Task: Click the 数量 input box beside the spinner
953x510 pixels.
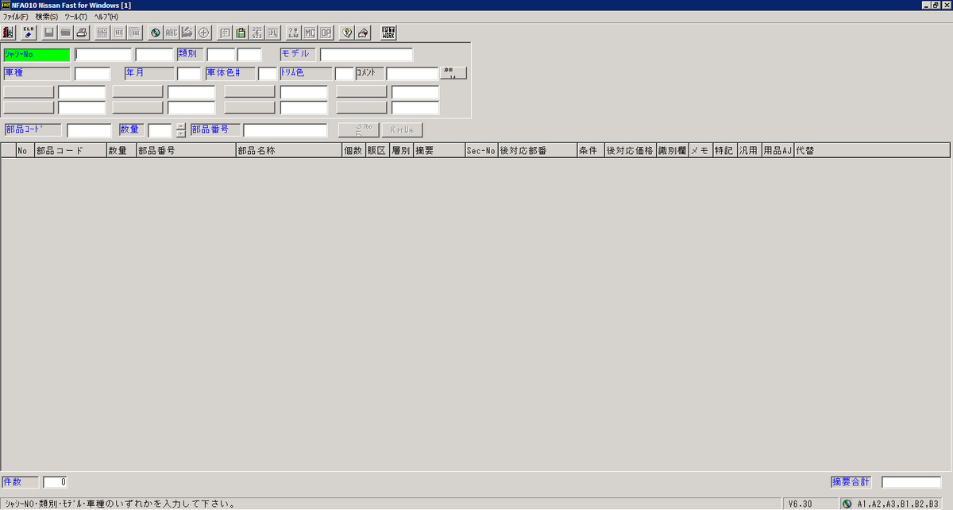Action: click(160, 130)
